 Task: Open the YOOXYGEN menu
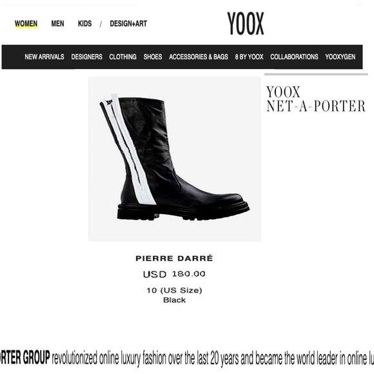(340, 57)
